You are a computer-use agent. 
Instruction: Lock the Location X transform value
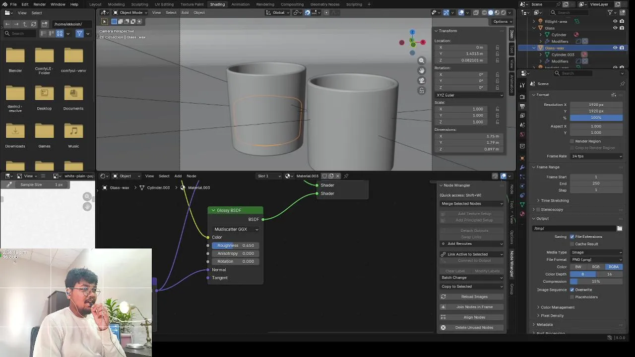[497, 48]
